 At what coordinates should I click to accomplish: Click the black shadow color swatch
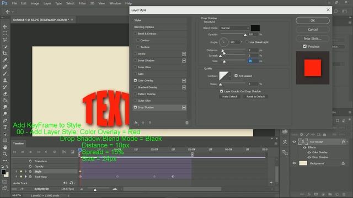click(x=255, y=28)
